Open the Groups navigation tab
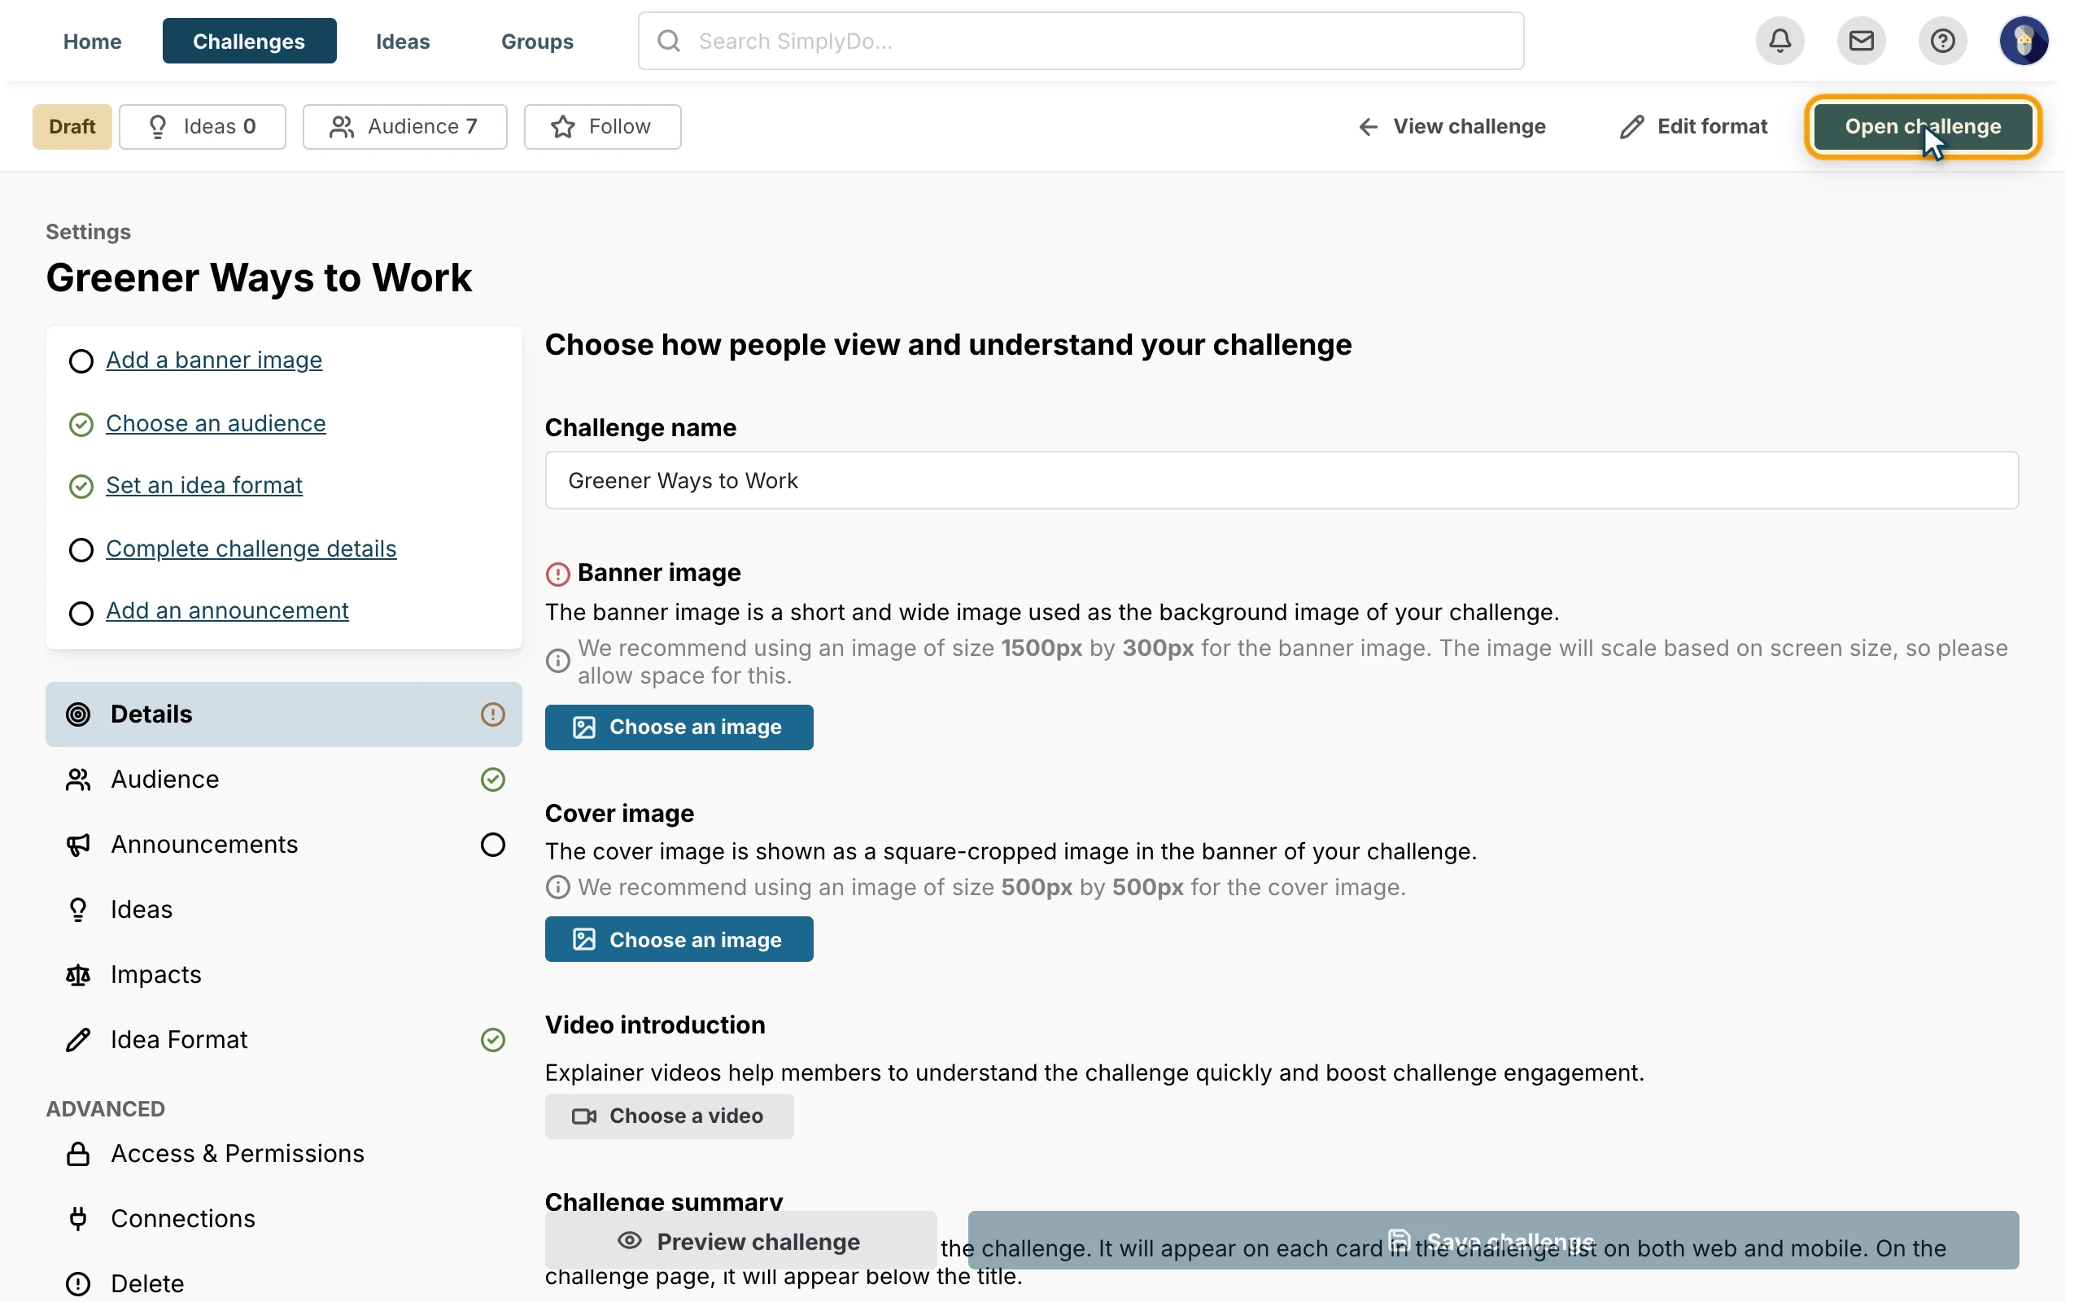The image size is (2083, 1302). point(537,41)
